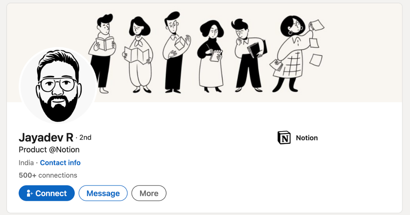Viewport: 410px width, 215px height.
Task: Open the Contact info link
Action: (60, 163)
